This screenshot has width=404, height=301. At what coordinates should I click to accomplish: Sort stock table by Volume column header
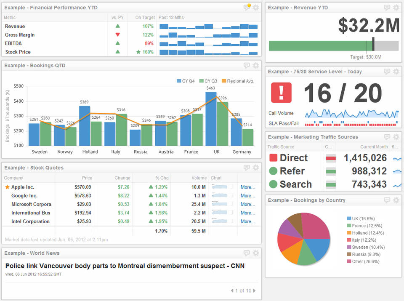coord(199,178)
